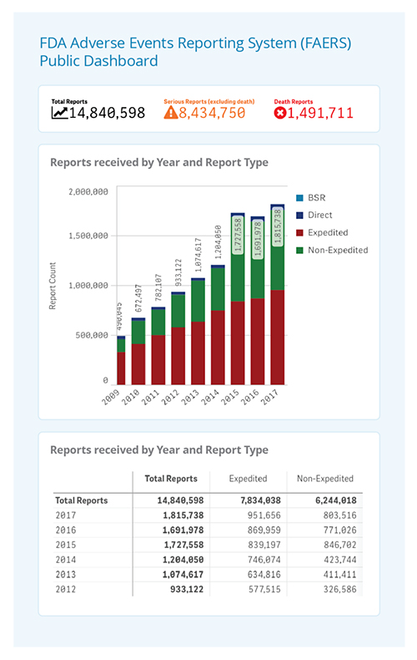Click the FAERS Public Dashboard title
The height and width of the screenshot is (660, 417).
[x=195, y=52]
